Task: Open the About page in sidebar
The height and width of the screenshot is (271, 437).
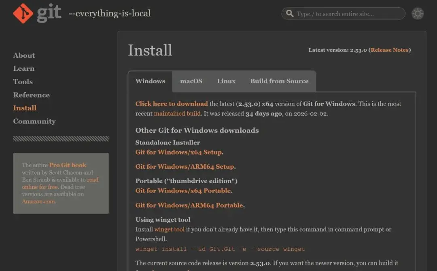Action: (24, 55)
